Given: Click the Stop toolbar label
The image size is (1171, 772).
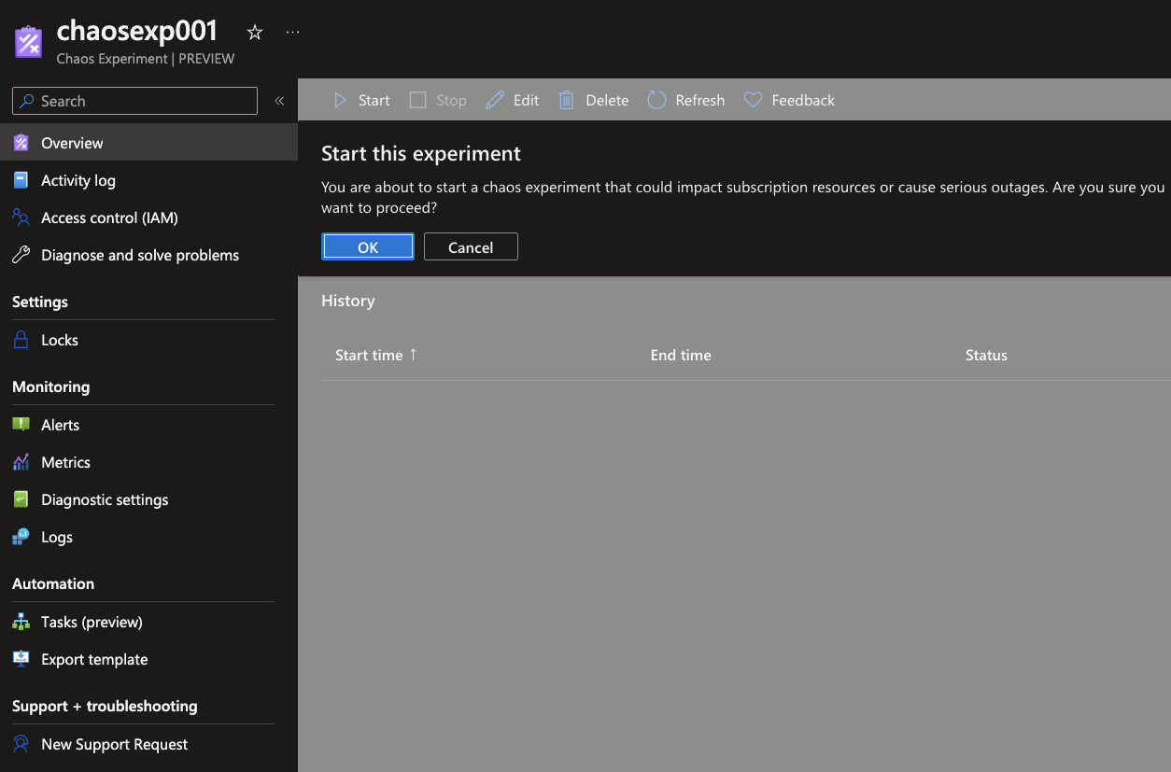Looking at the screenshot, I should (x=451, y=100).
